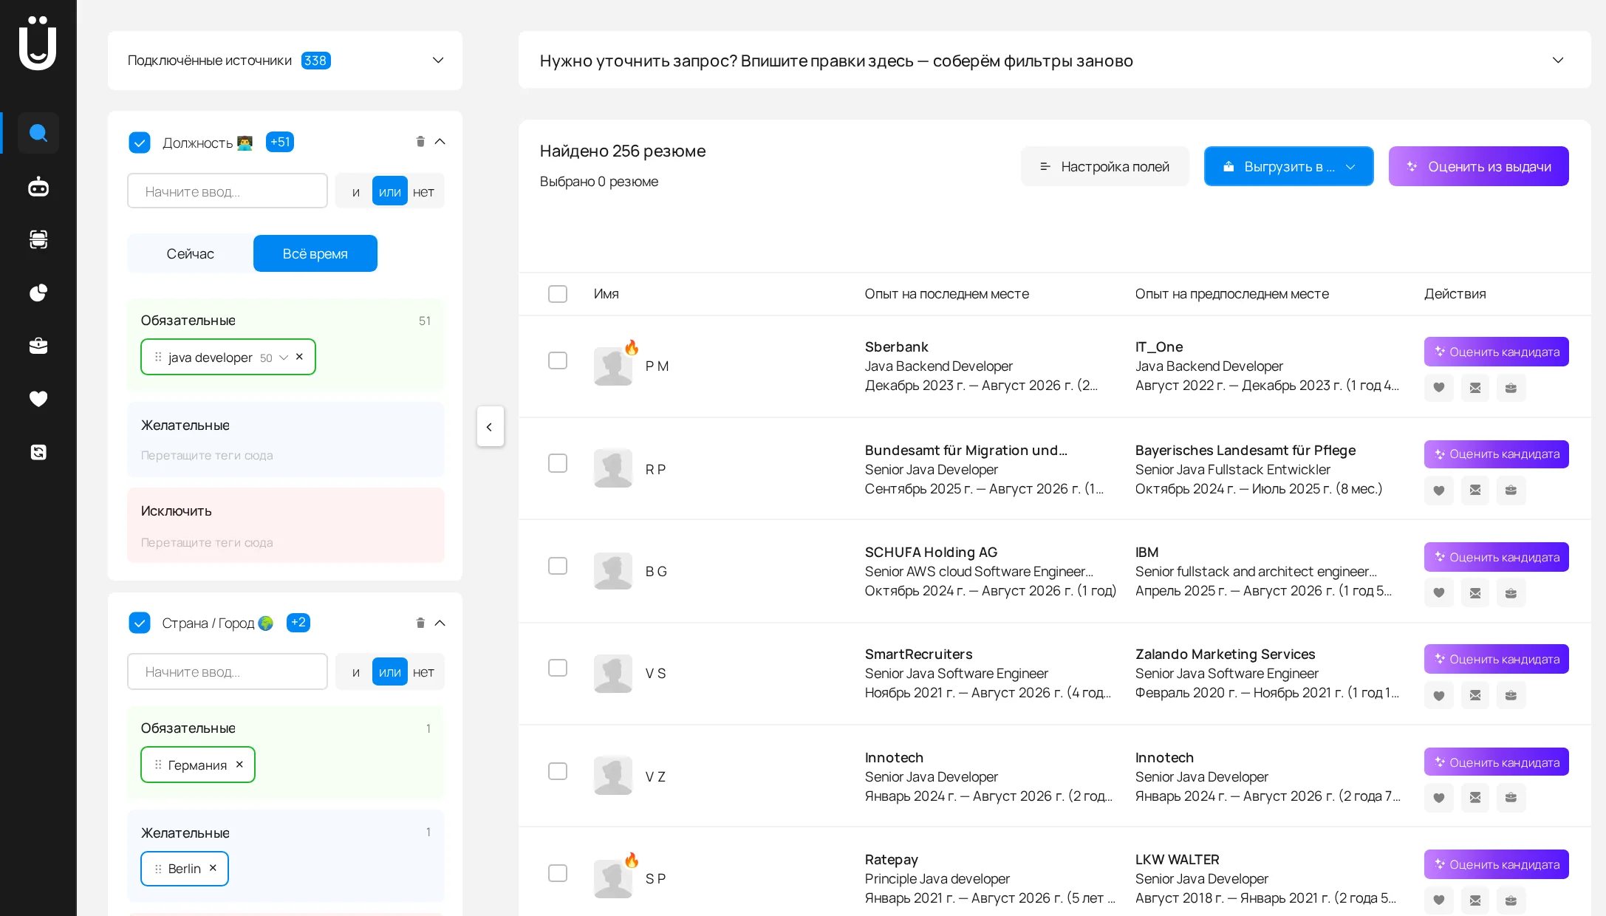Delete the Должность filter via its trash icon
Image resolution: width=1606 pixels, height=916 pixels.
pyautogui.click(x=420, y=142)
